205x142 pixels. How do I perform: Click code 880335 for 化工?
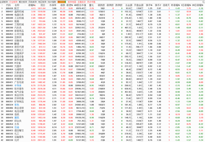point(9,134)
